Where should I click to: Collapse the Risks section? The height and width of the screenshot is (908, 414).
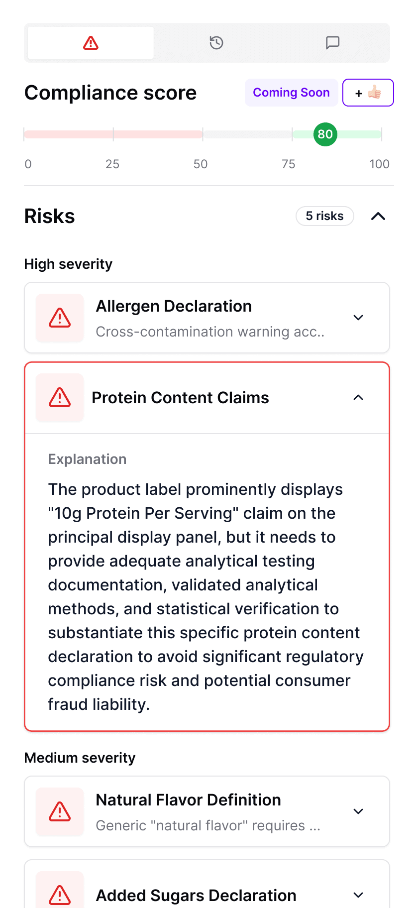378,216
